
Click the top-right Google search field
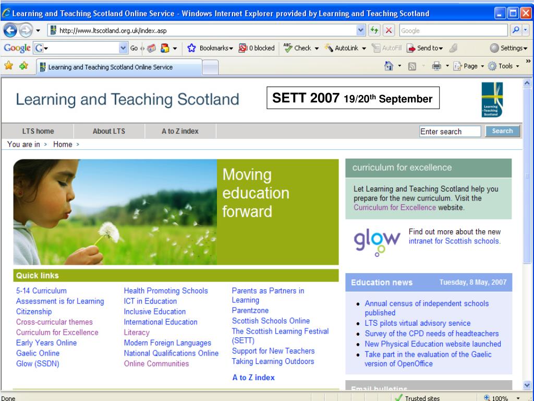(x=454, y=30)
